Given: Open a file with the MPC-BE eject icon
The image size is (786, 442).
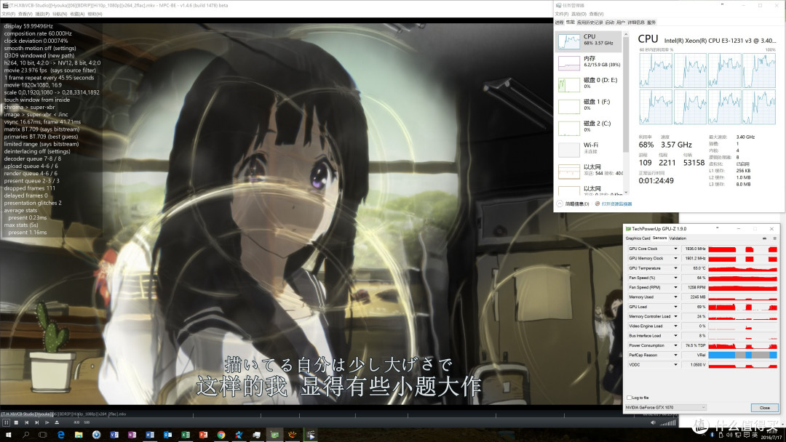Looking at the screenshot, I should click(x=57, y=422).
